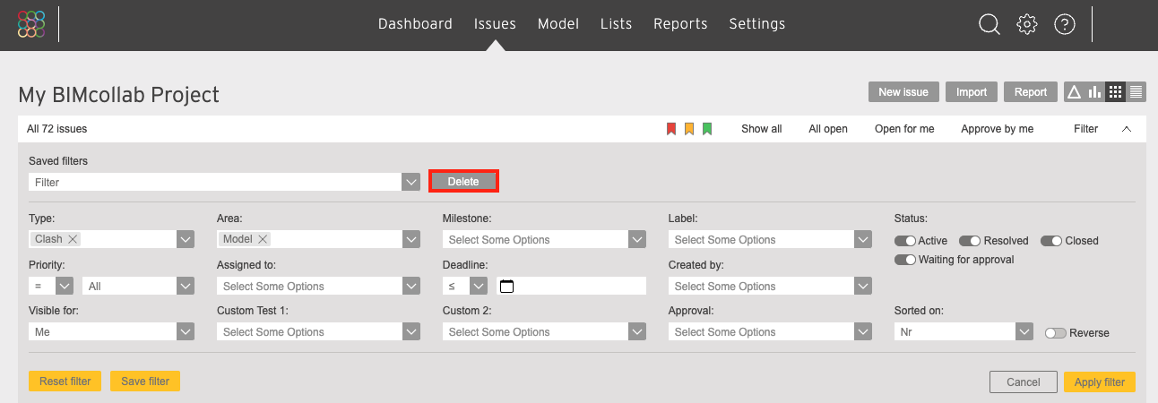Collapse the Filter panel chevron

pyautogui.click(x=1127, y=129)
